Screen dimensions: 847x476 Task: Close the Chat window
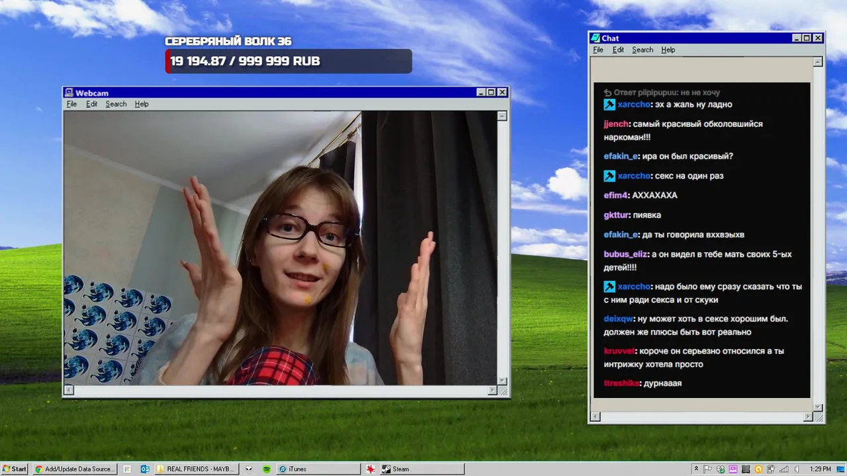818,38
